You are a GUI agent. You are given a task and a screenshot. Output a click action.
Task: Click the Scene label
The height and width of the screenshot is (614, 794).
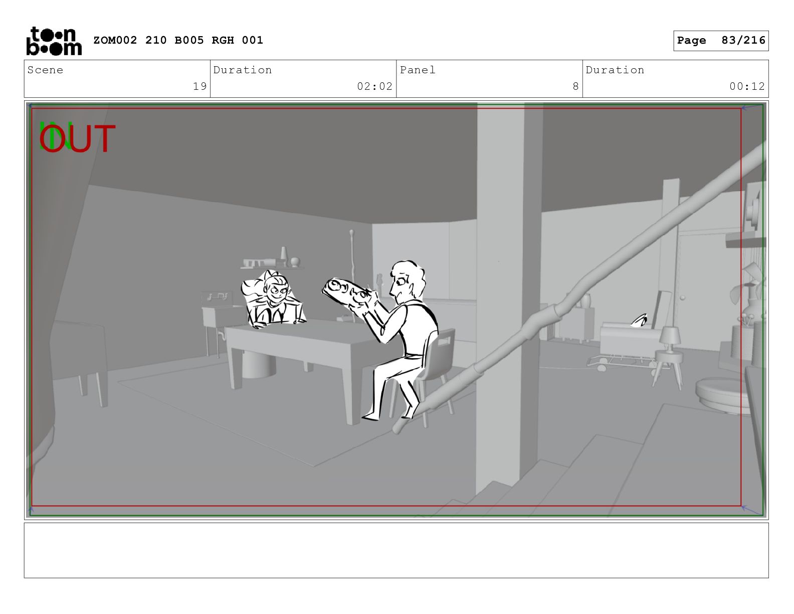click(45, 70)
